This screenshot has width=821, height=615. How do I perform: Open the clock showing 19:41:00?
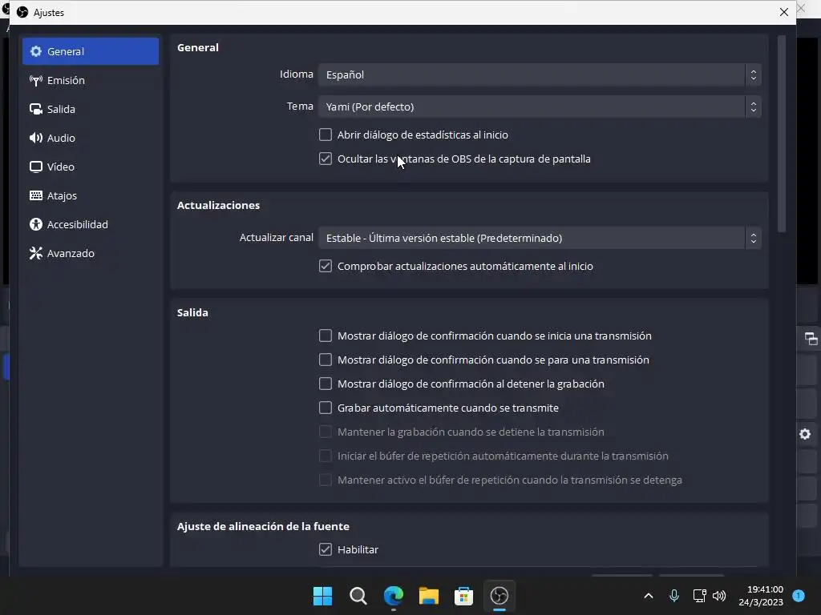(x=761, y=596)
